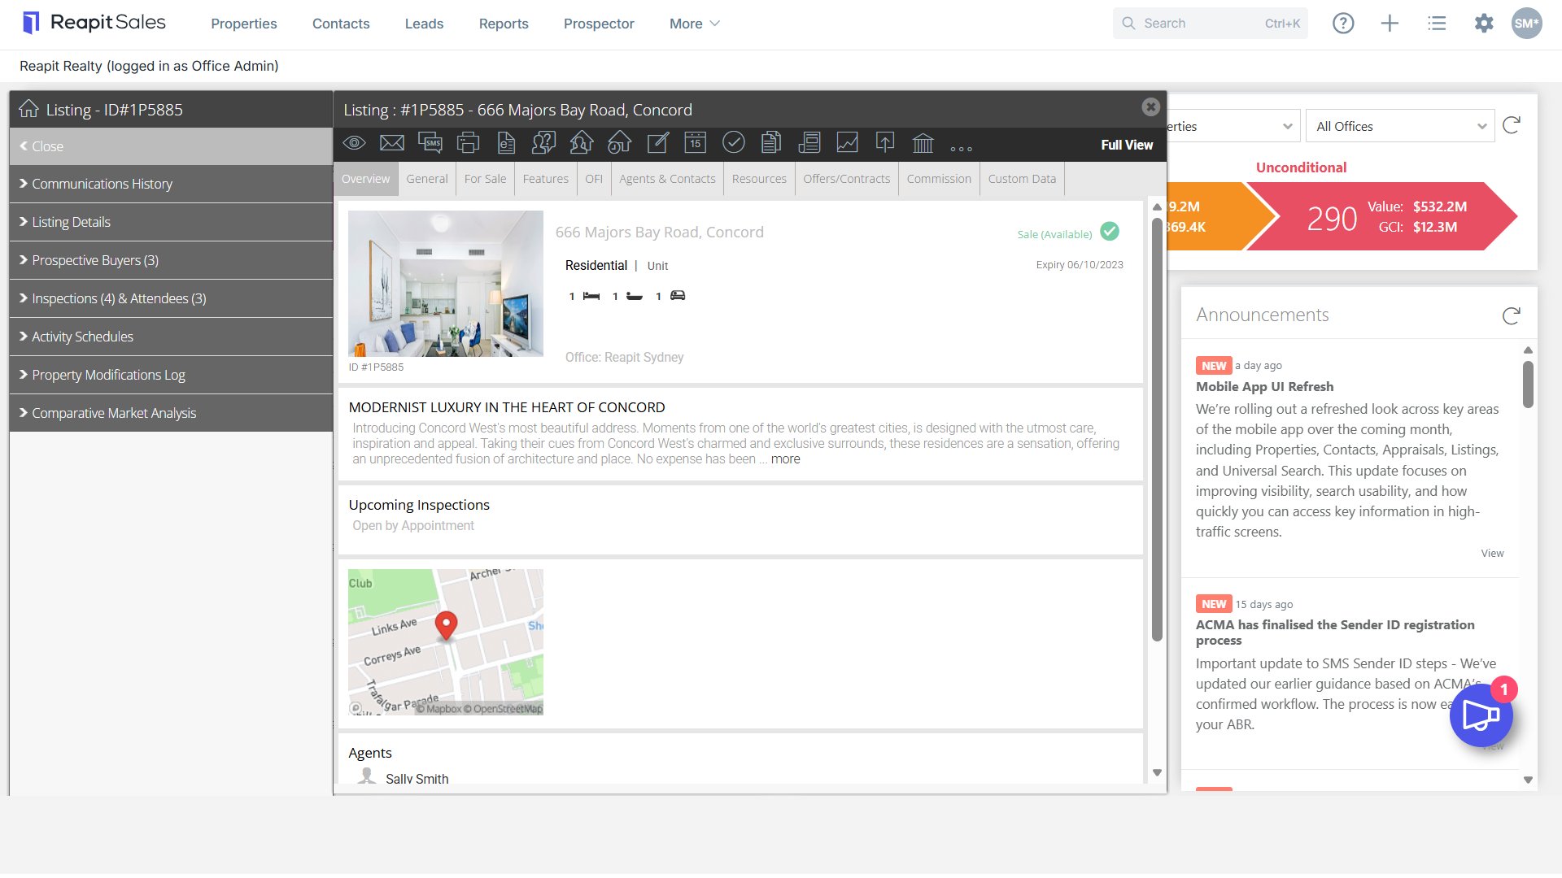The height and width of the screenshot is (878, 1562).
Task: Open the three-dots more options in listing toolbar
Action: [961, 148]
